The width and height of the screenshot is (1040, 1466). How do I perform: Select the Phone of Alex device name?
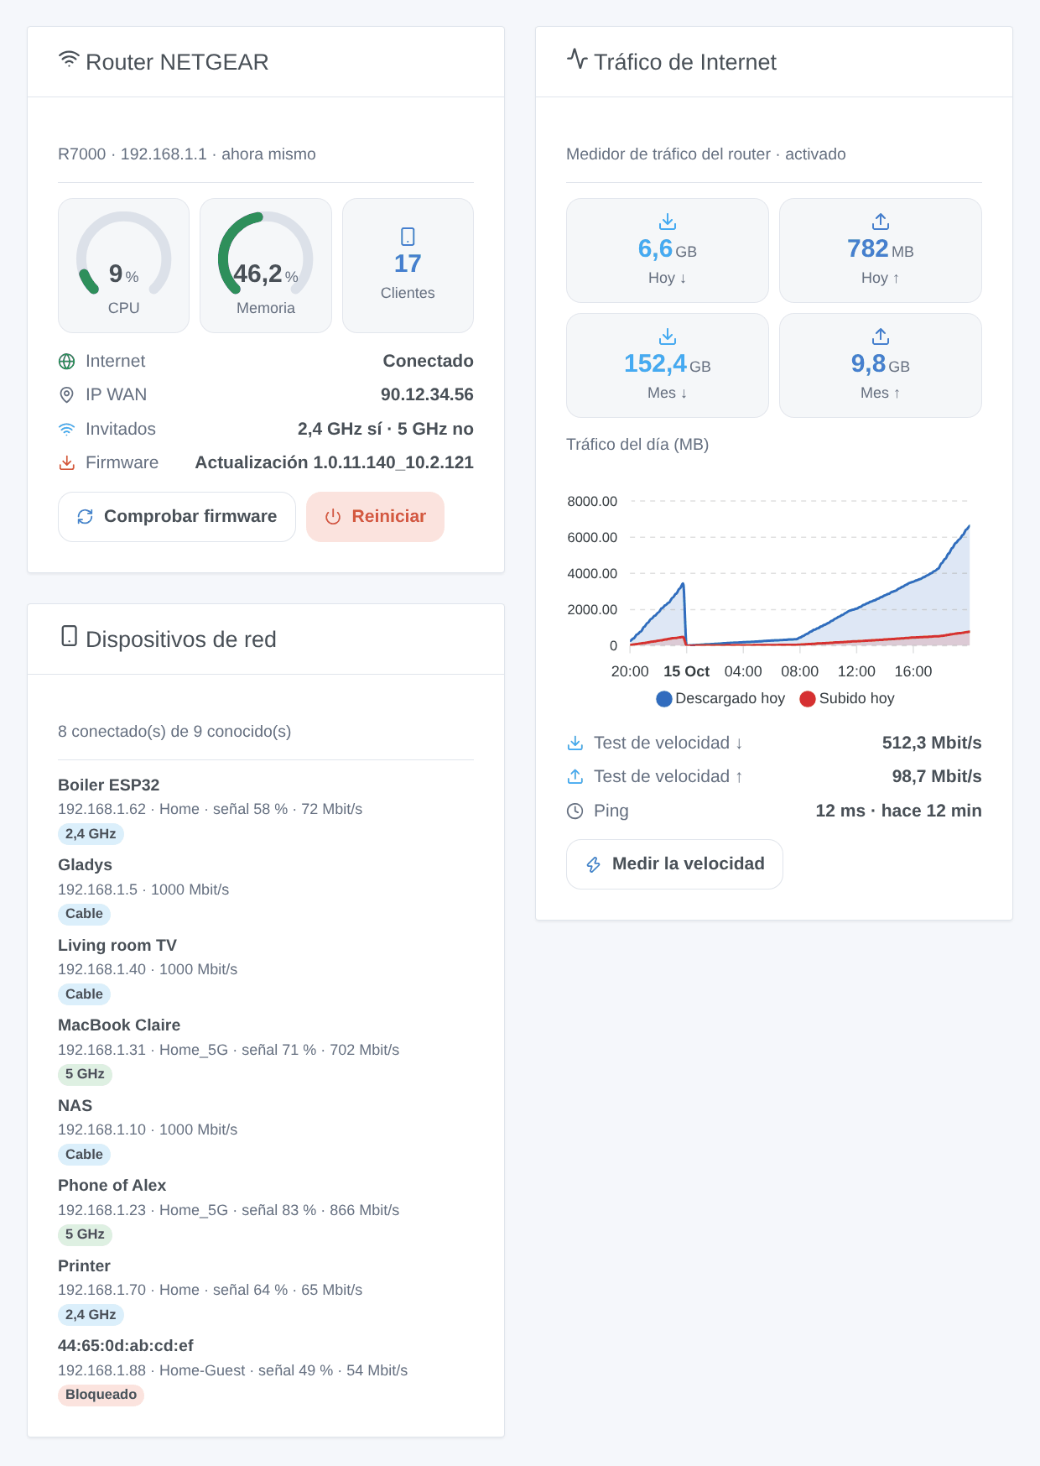tap(112, 1186)
